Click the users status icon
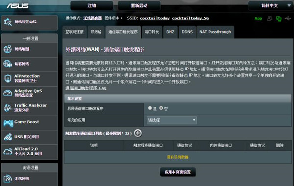The width and height of the screenshot is (294, 186). click(269, 18)
